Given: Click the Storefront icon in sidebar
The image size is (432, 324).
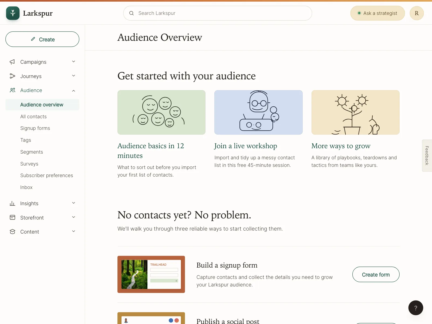Looking at the screenshot, I should (12, 218).
